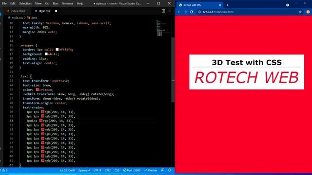Open color picker for white swatch
The image size is (312, 175).
pyautogui.click(x=46, y=54)
